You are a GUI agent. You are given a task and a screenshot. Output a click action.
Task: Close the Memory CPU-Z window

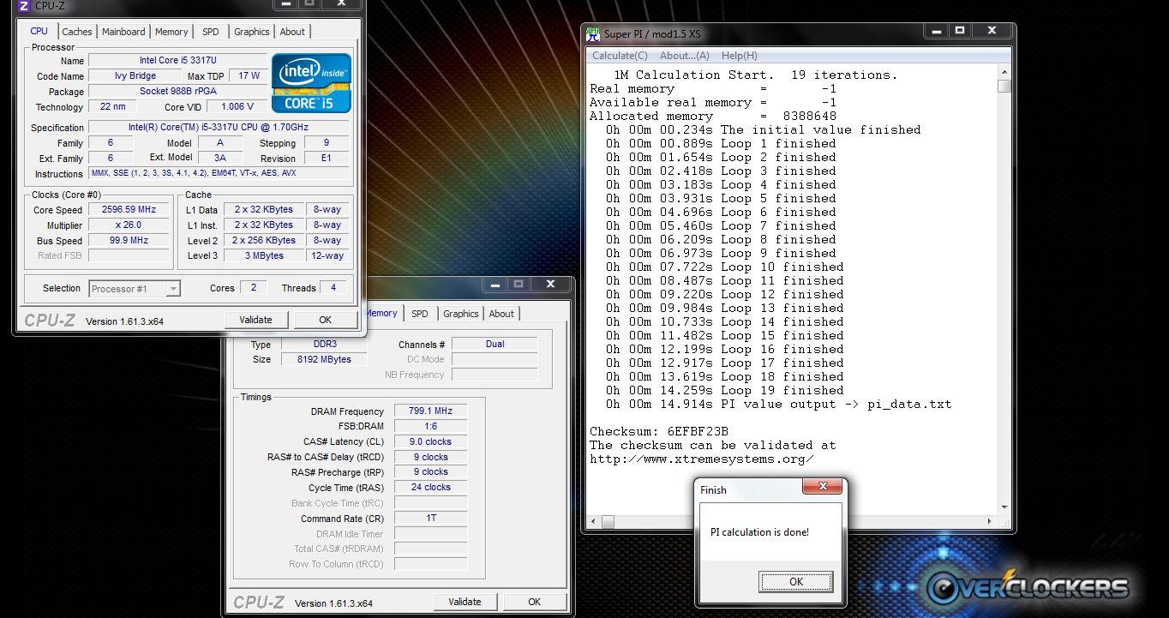pyautogui.click(x=550, y=284)
